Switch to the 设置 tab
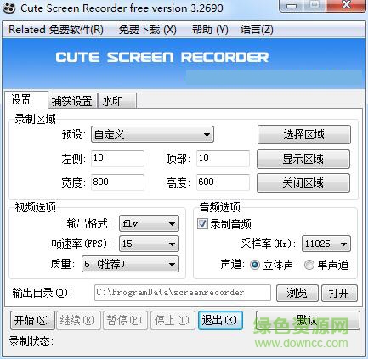Viewport: 368px width, 359px height. pos(26,100)
